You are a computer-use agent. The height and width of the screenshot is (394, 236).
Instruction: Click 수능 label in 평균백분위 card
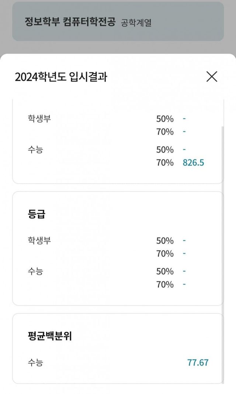pos(35,363)
